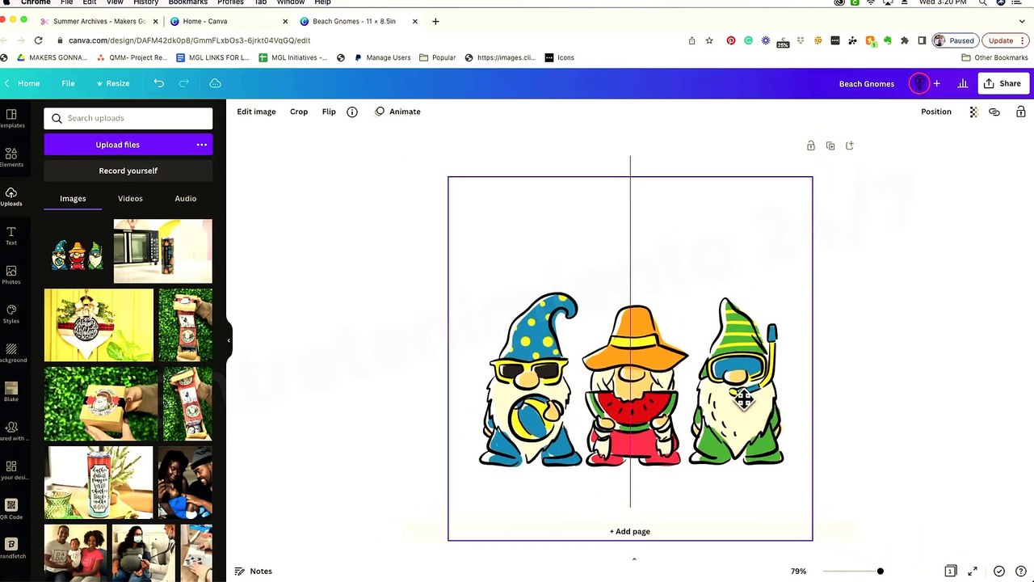1034x582 pixels.
Task: Open the Other Bookmarks folder
Action: (x=994, y=57)
